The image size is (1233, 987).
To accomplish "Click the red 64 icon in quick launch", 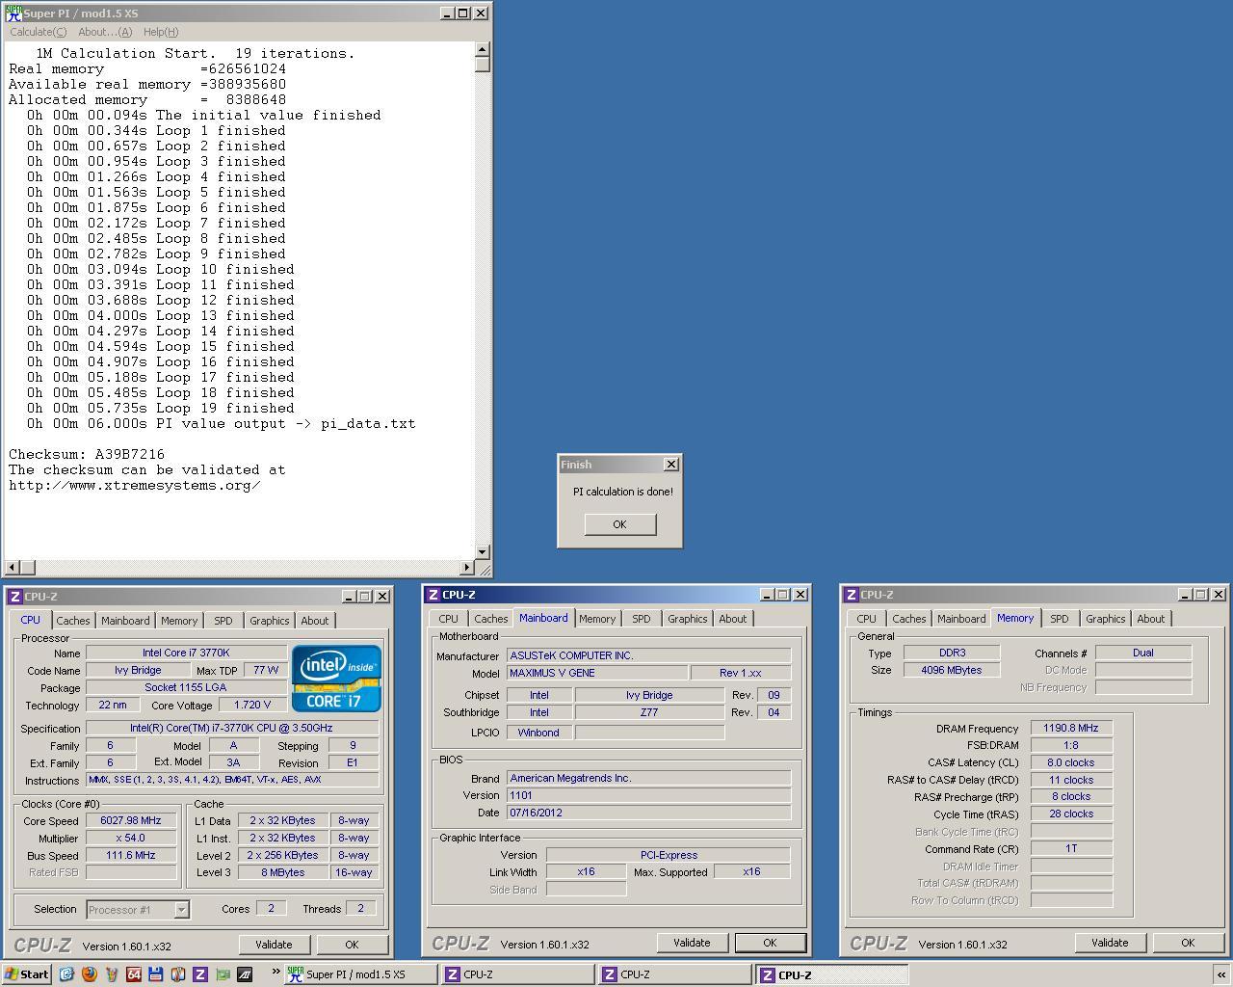I will 133,974.
